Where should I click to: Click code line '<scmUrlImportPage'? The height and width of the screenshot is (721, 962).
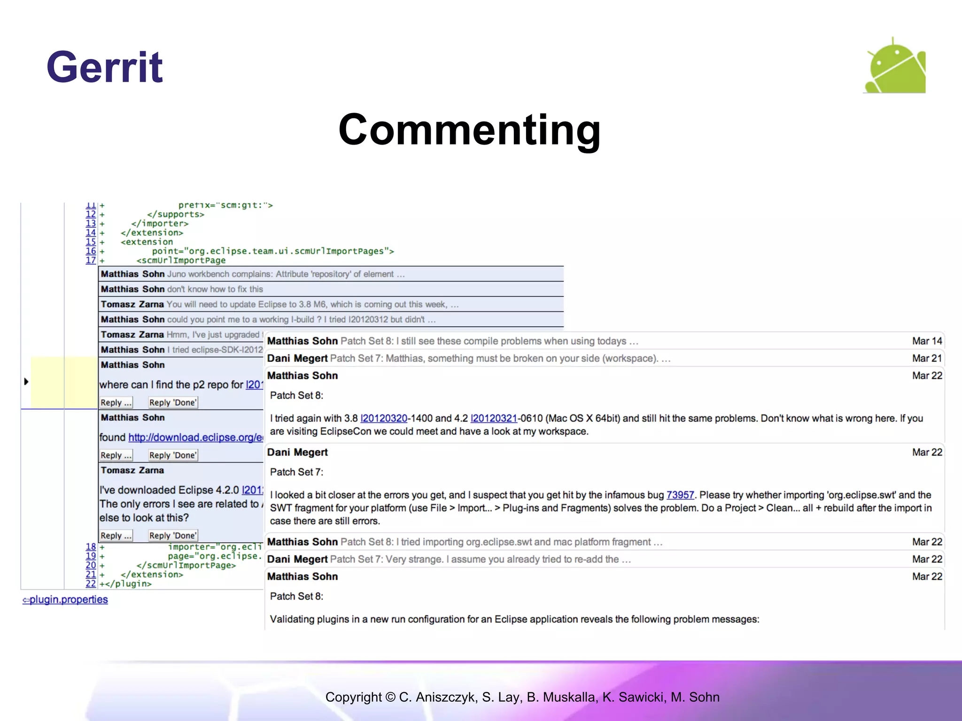181,261
